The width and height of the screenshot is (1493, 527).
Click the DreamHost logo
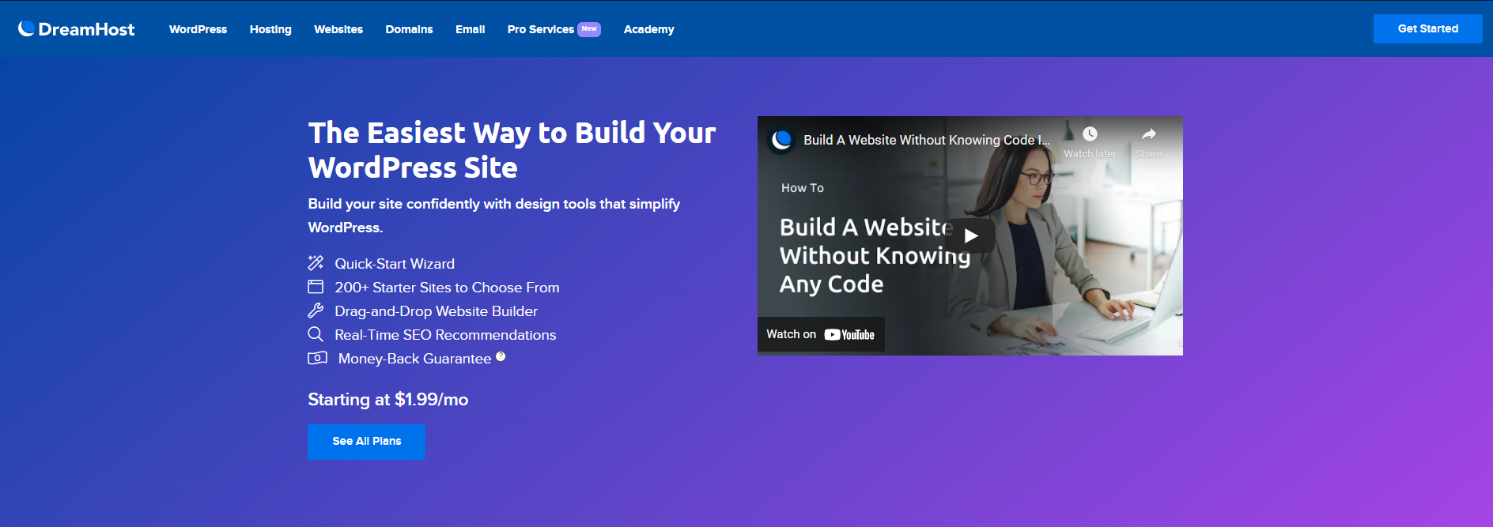(77, 29)
